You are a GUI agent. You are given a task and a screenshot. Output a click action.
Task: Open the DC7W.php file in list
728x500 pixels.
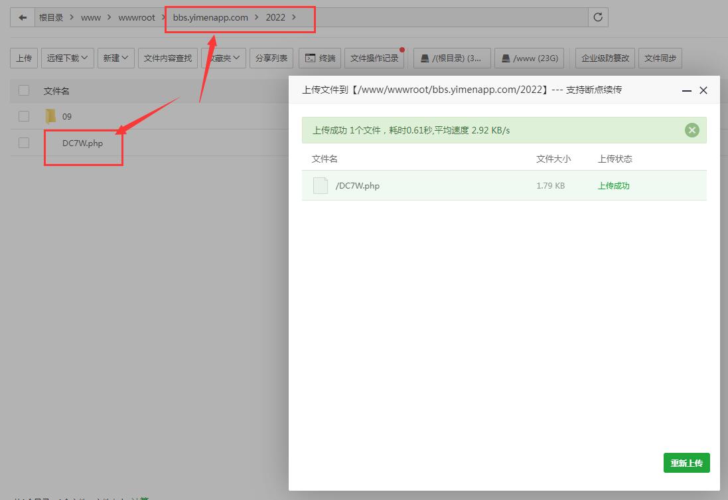[83, 143]
